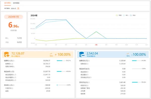Click the blue 100.00% expense percentage
This screenshot has height=99, width=151.
click(x=139, y=55)
